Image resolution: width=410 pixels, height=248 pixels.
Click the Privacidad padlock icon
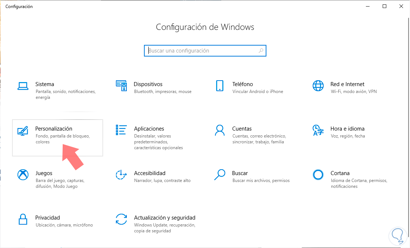click(23, 219)
